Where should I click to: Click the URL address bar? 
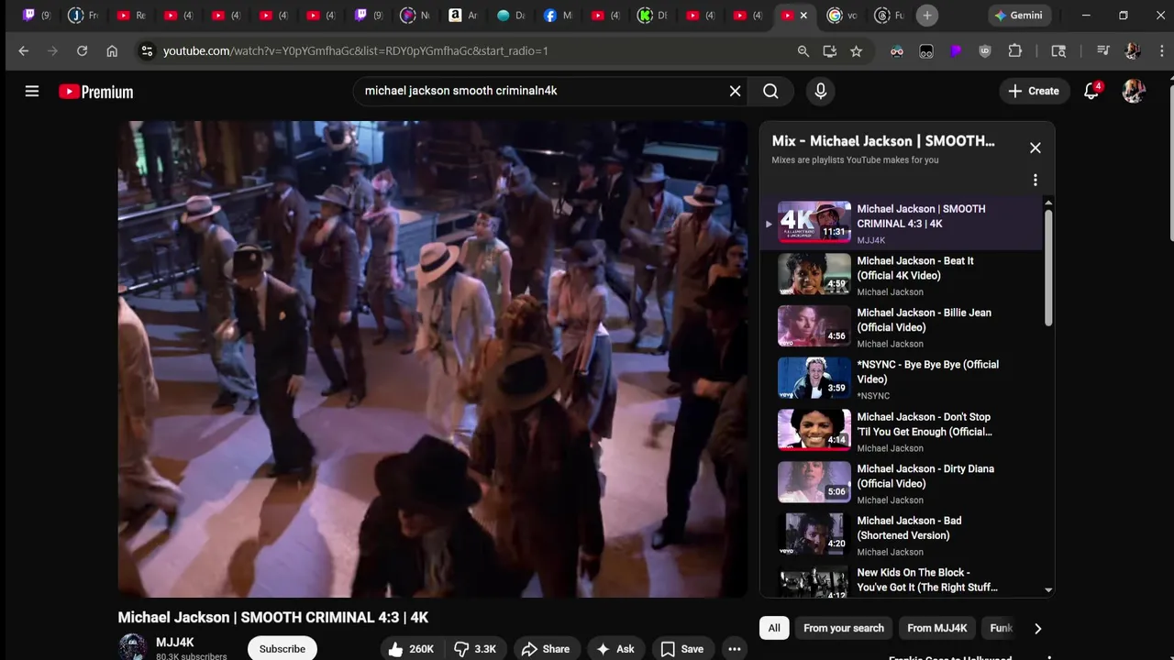pyautogui.click(x=468, y=51)
